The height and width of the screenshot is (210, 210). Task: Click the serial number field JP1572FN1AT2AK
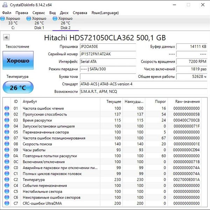pos(108,54)
